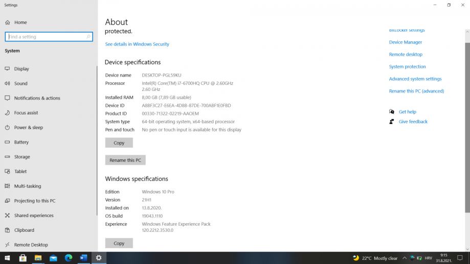Click the Clipboard sidebar icon
The image size is (470, 264).
(x=8, y=230)
